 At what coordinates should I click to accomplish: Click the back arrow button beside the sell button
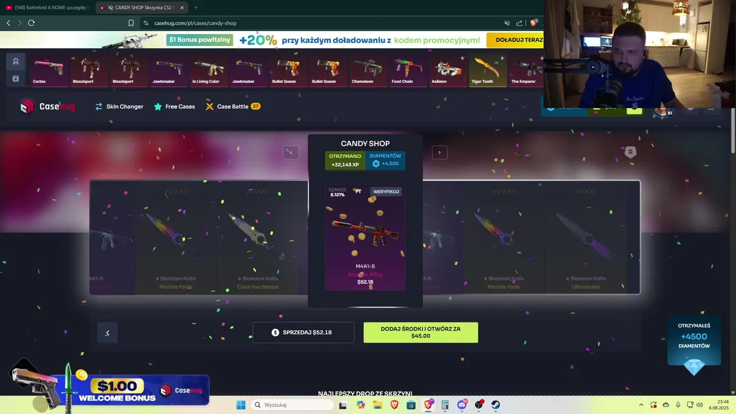(107, 332)
